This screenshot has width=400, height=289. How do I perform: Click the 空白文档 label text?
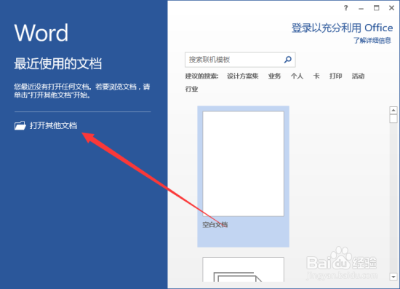(215, 225)
